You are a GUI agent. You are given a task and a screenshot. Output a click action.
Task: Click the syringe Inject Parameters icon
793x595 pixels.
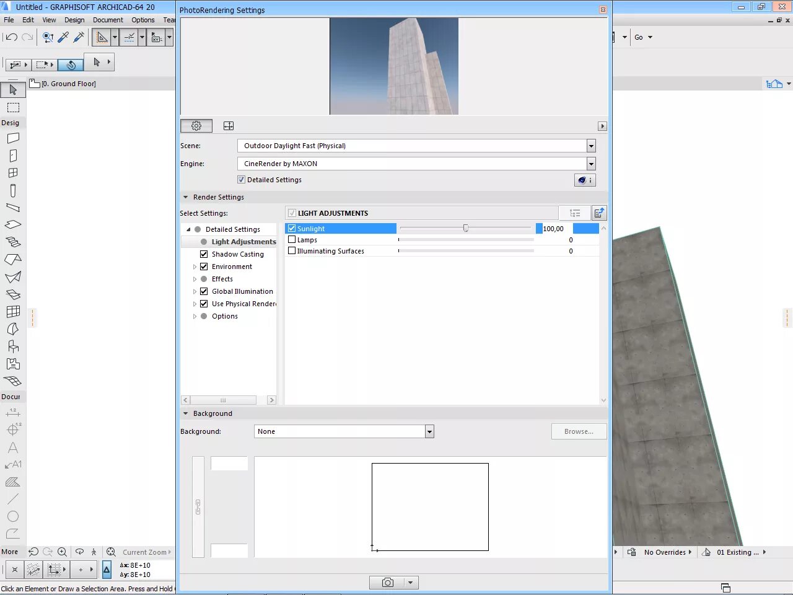tap(79, 37)
